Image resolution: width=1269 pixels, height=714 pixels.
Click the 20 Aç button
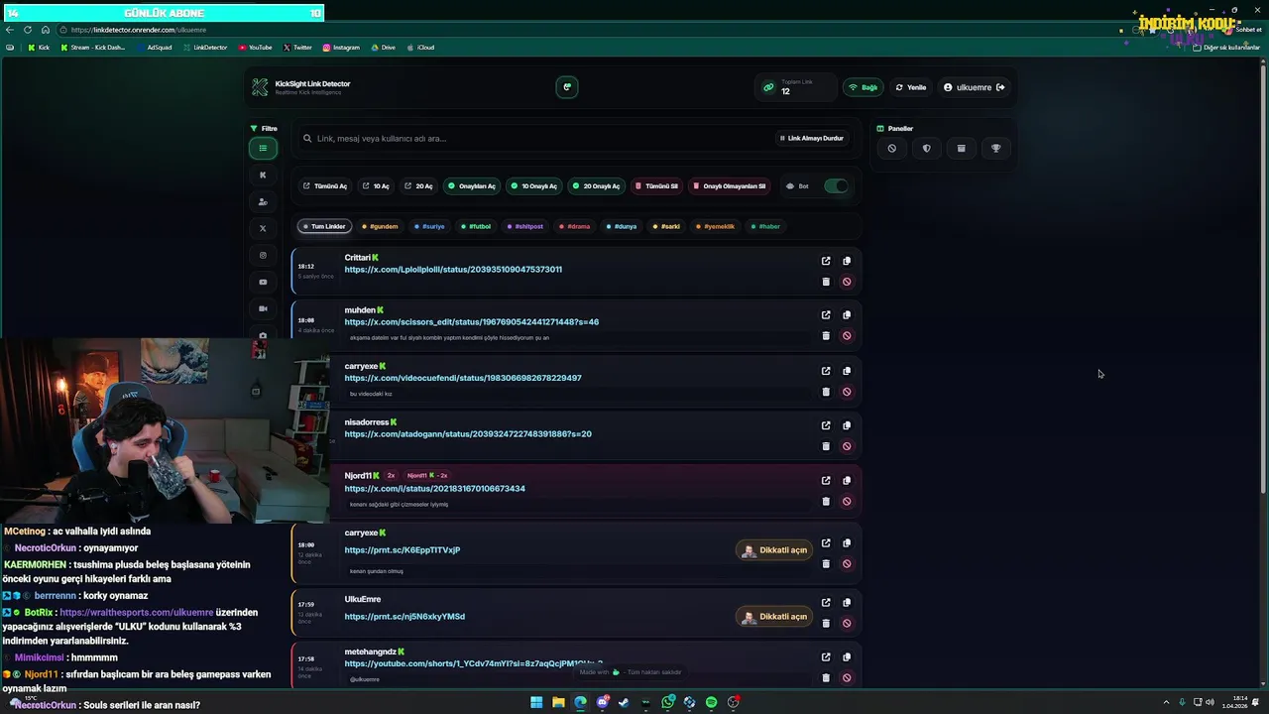click(418, 186)
